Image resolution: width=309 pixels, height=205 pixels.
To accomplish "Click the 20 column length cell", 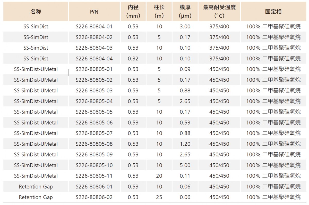I will pyautogui.click(x=159, y=176).
